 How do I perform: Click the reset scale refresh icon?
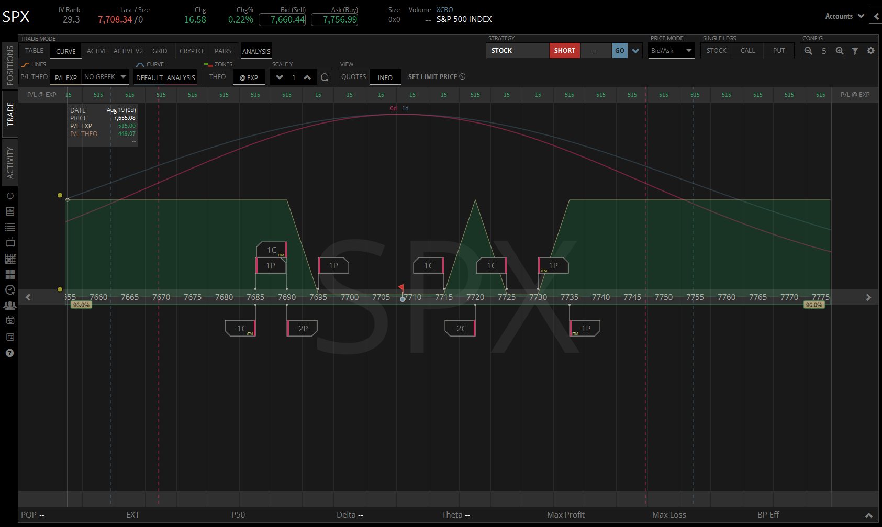point(325,77)
